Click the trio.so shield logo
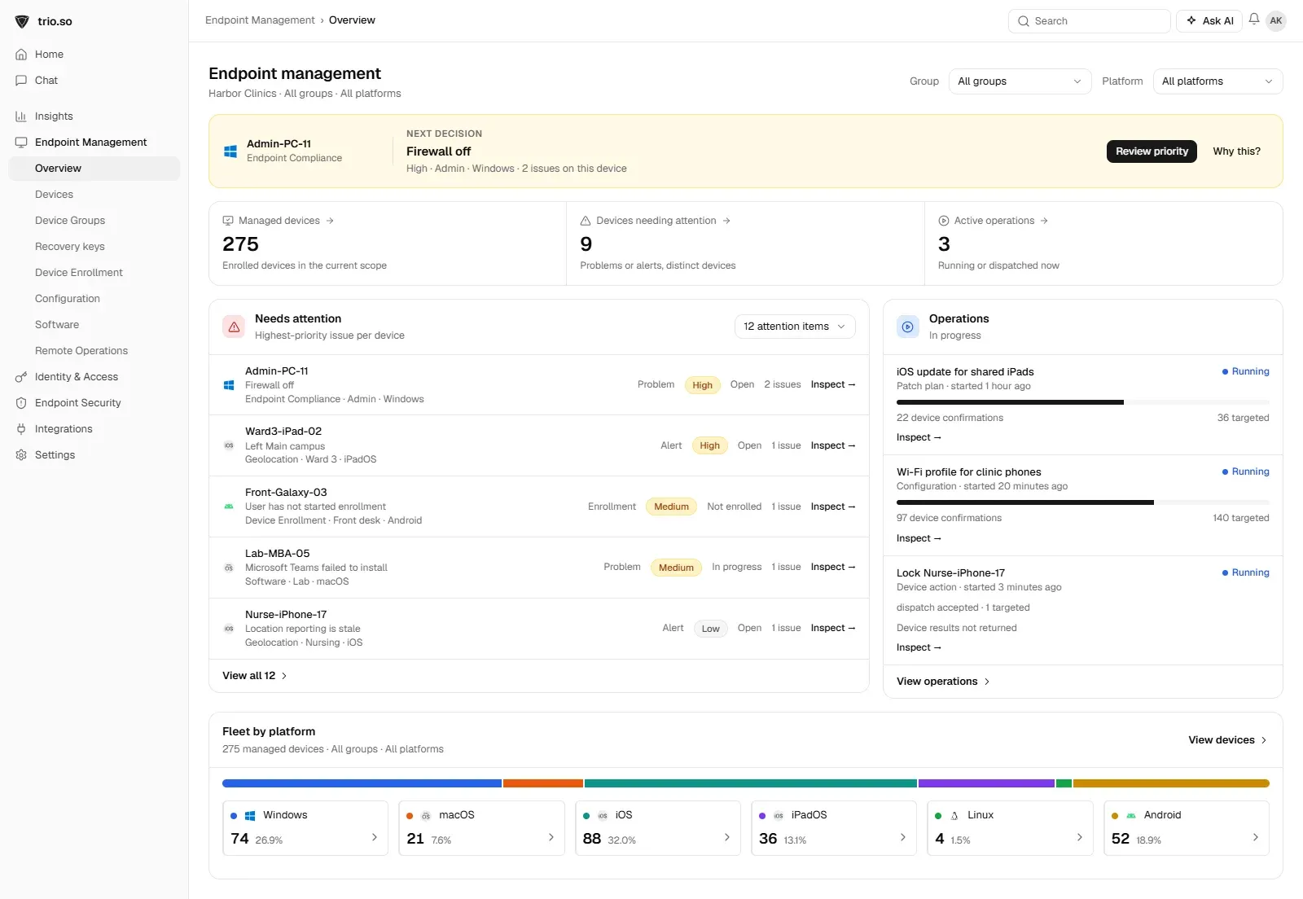This screenshot has width=1303, height=899. tap(22, 21)
